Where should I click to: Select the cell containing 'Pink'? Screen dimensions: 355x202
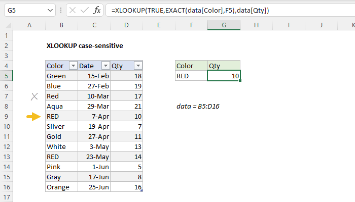pyautogui.click(x=61, y=167)
